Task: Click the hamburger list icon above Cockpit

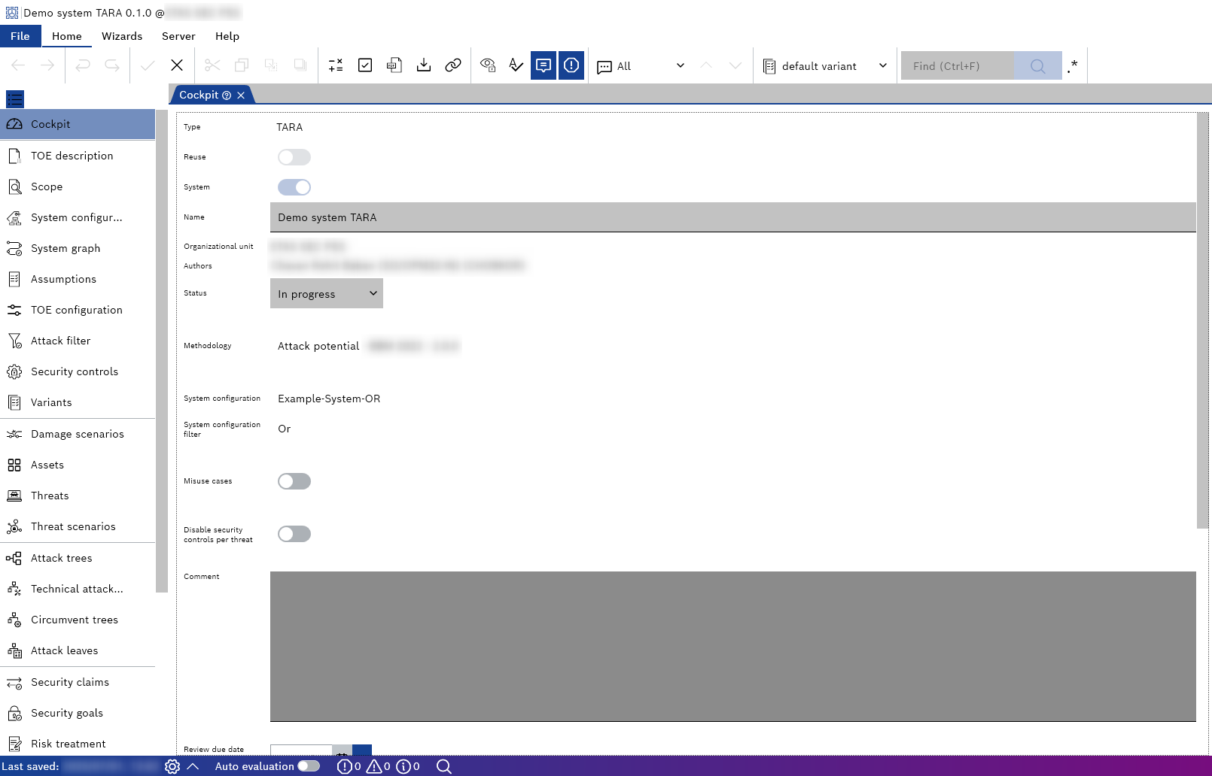Action: 15,99
